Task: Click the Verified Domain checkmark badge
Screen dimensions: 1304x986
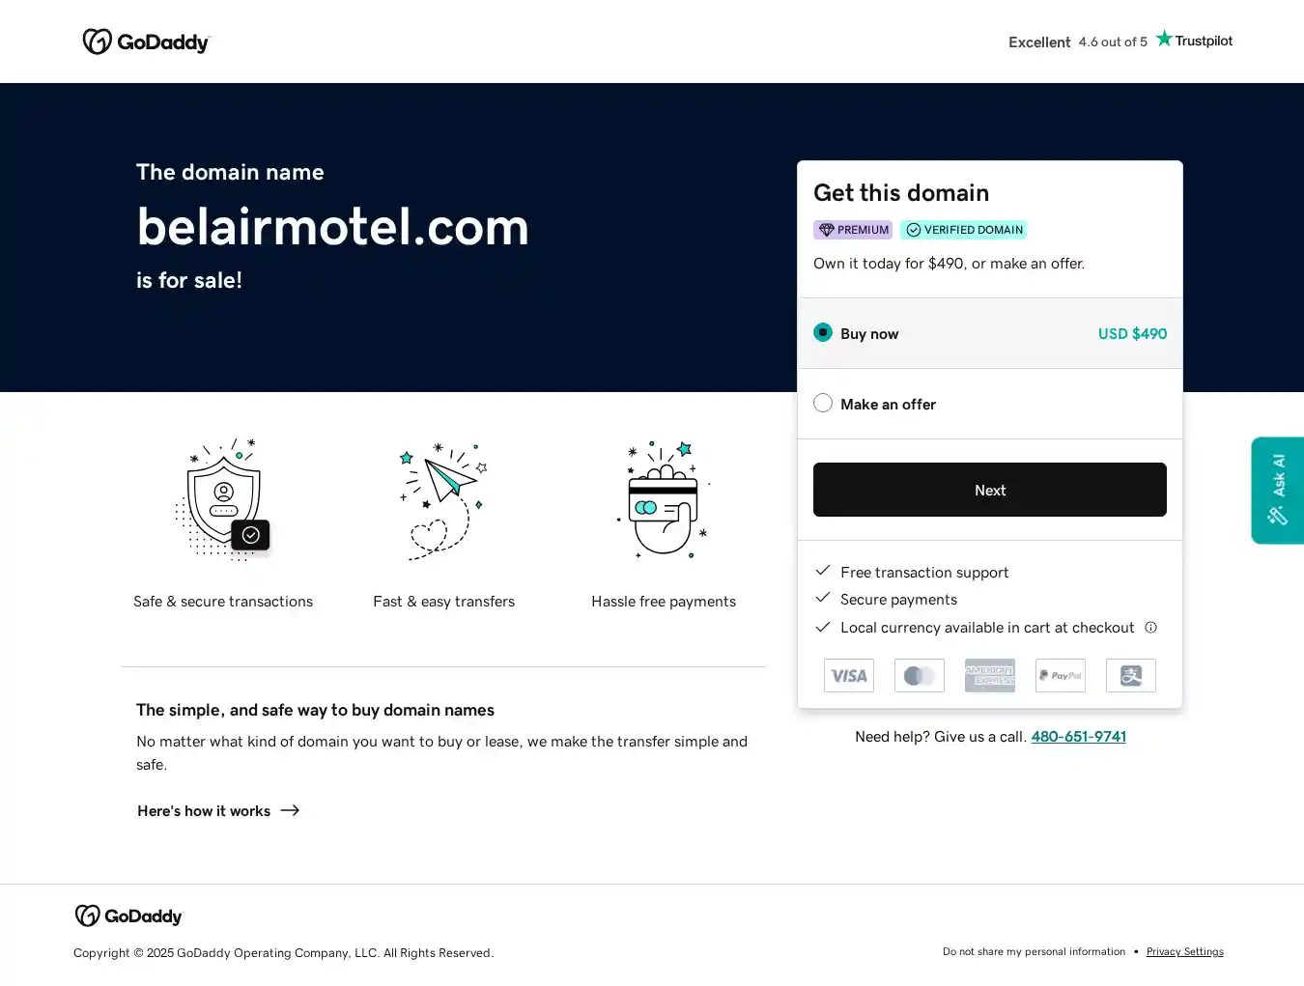Action: [x=963, y=230]
